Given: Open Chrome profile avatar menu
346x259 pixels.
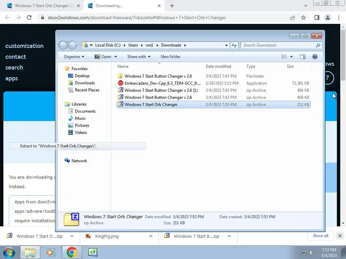Looking at the screenshot, I should pyautogui.click(x=328, y=18).
